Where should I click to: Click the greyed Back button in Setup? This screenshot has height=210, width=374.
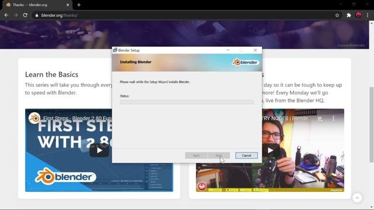[x=196, y=156]
